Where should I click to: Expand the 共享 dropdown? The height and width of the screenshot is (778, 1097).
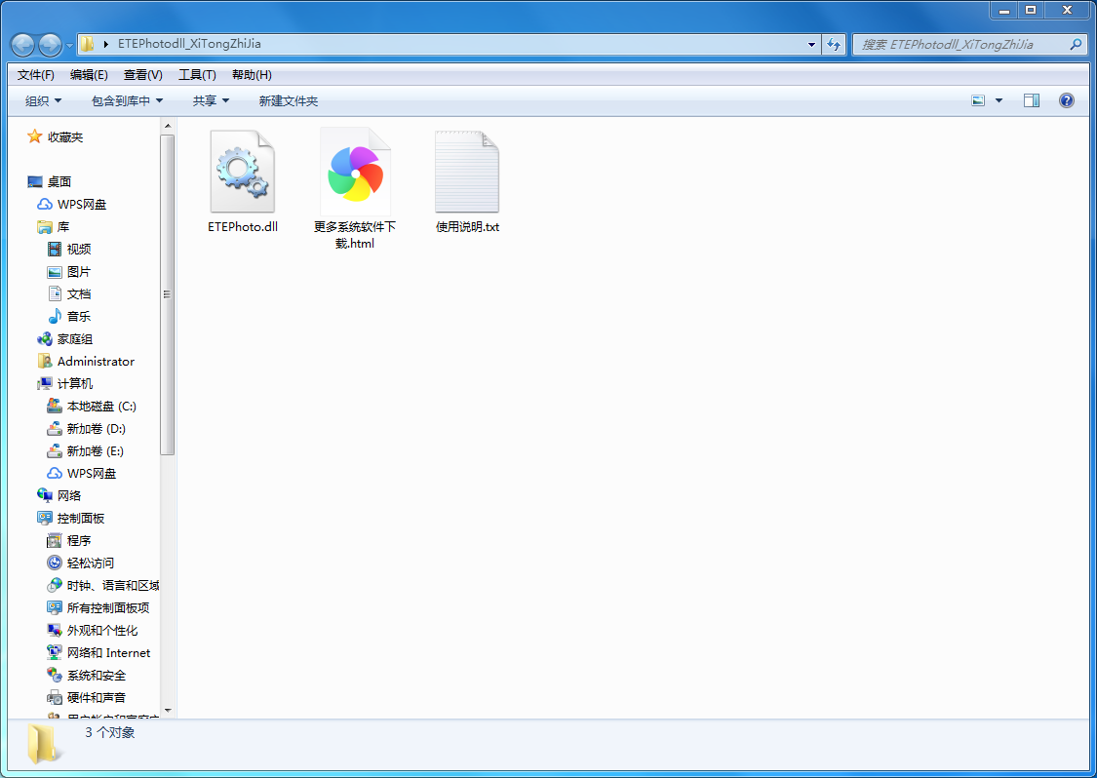tap(212, 100)
